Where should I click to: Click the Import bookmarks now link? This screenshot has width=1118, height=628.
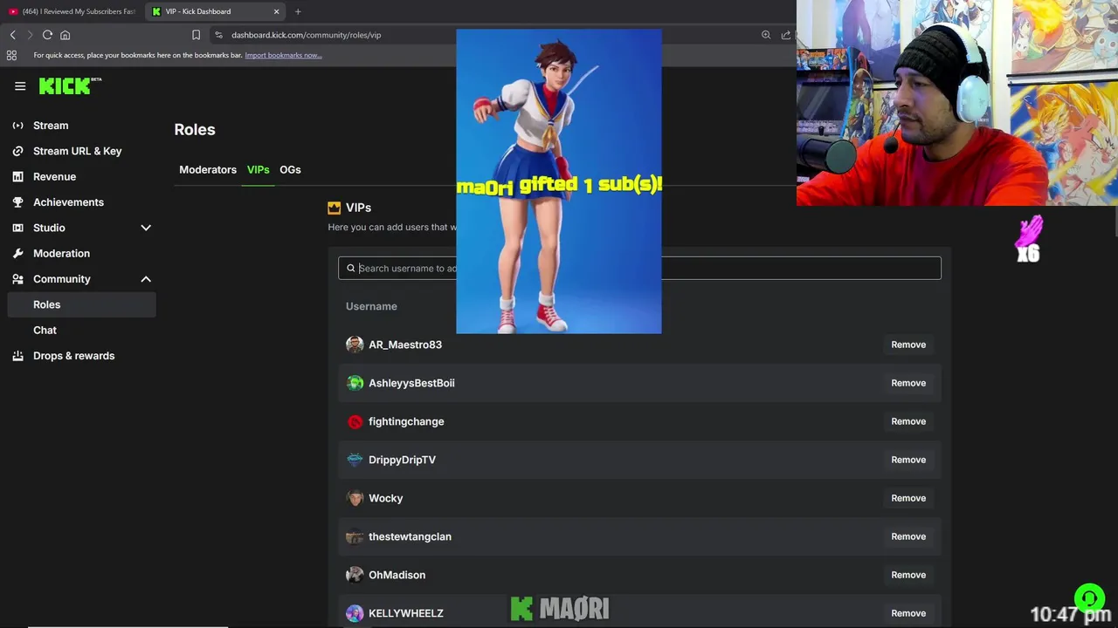283,55
